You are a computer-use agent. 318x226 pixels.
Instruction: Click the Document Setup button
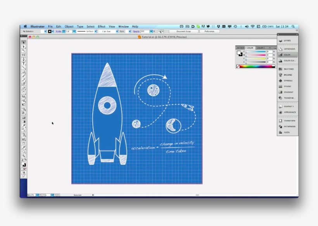click(x=183, y=31)
